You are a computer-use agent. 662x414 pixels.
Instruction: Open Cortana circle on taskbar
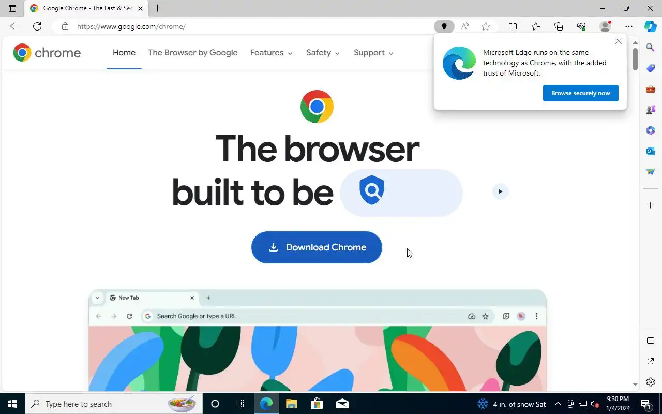tap(215, 404)
